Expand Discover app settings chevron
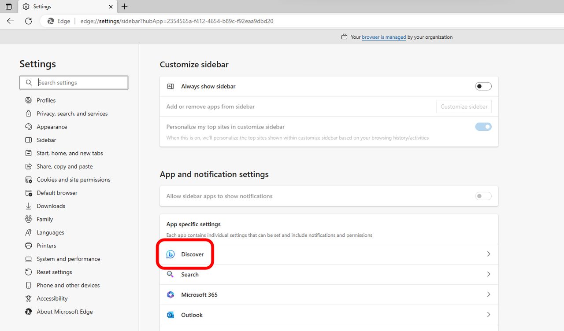The image size is (564, 331). (x=488, y=254)
